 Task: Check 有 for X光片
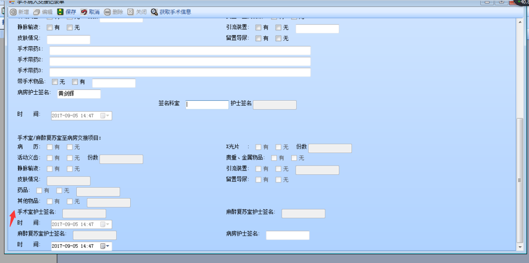click(259, 147)
